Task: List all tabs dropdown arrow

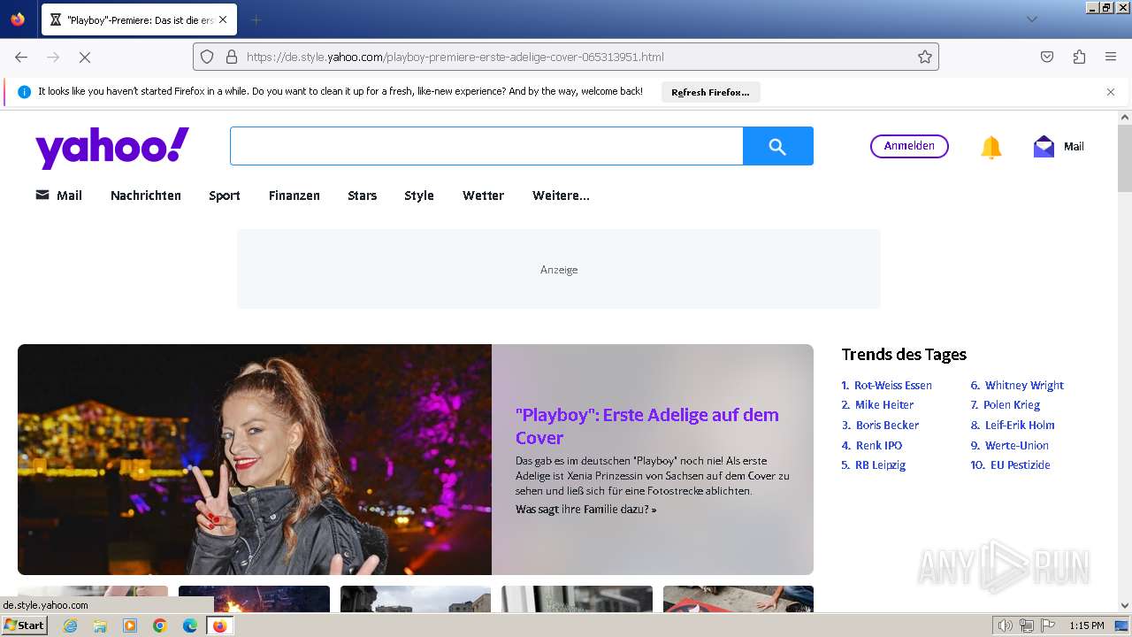Action: [1031, 19]
